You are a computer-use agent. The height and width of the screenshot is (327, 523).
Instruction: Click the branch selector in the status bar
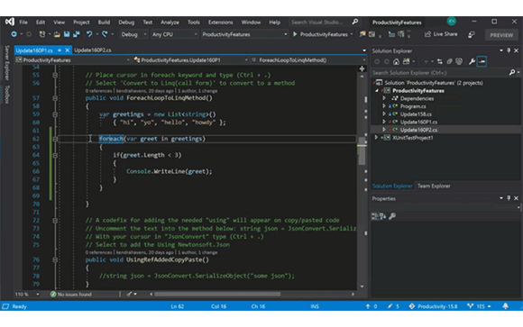480,306
